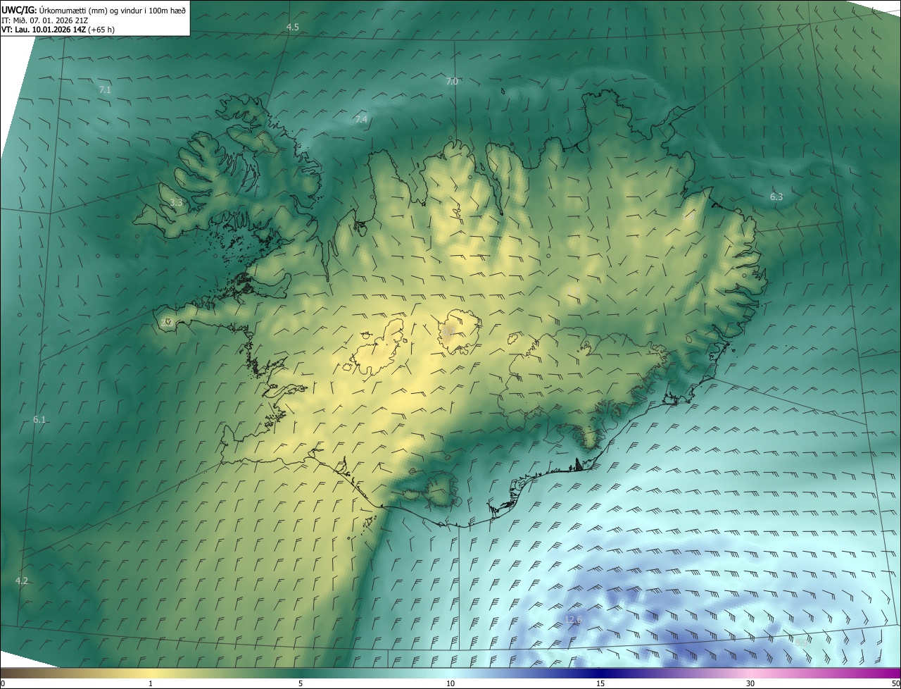Click the dark blue colorbar segment above tick 15
Image resolution: width=901 pixels, height=689 pixels.
[x=600, y=673]
